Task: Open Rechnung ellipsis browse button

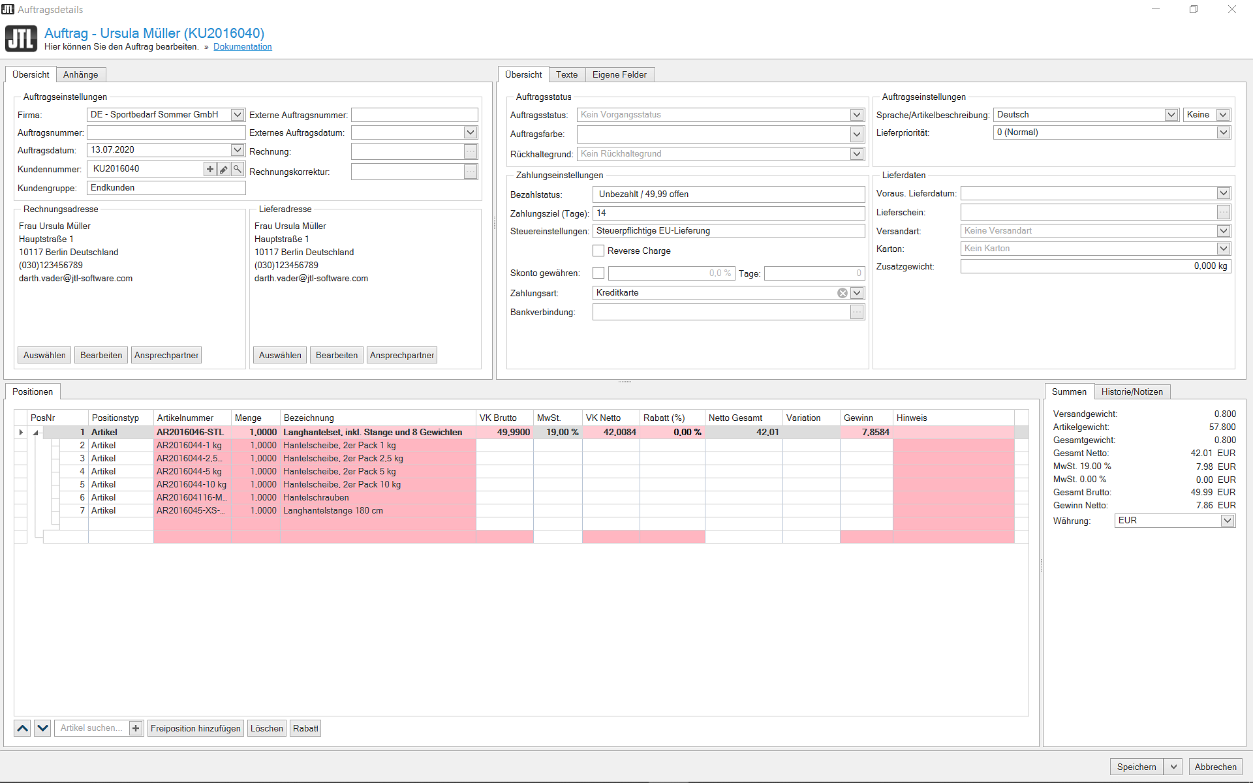Action: (471, 151)
